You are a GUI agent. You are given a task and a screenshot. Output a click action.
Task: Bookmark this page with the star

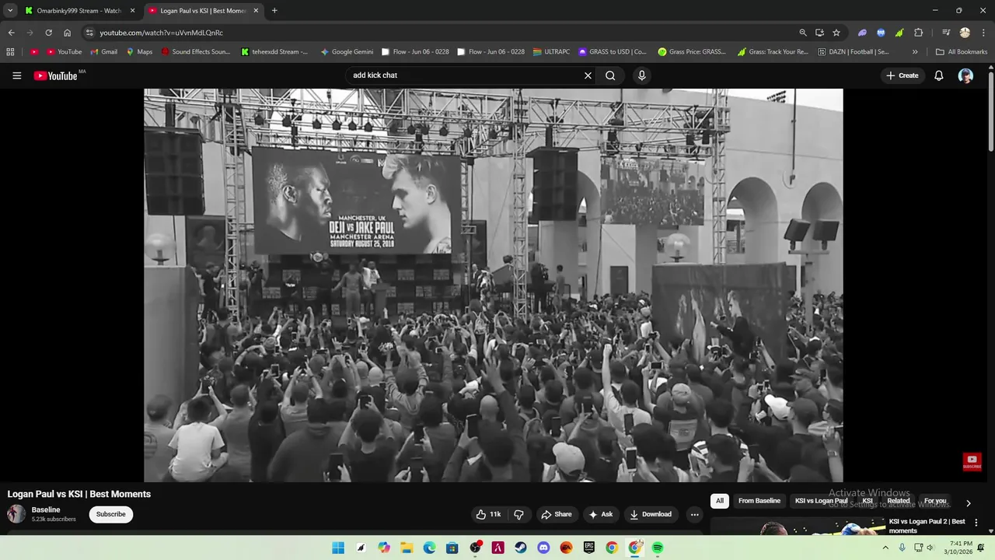click(x=836, y=33)
